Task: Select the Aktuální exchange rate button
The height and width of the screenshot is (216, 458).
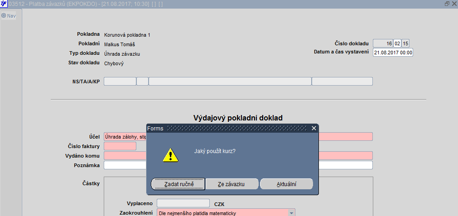Action: click(286, 184)
